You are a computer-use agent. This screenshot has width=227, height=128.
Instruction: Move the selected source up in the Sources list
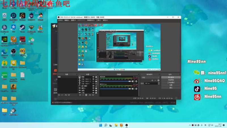90,95
